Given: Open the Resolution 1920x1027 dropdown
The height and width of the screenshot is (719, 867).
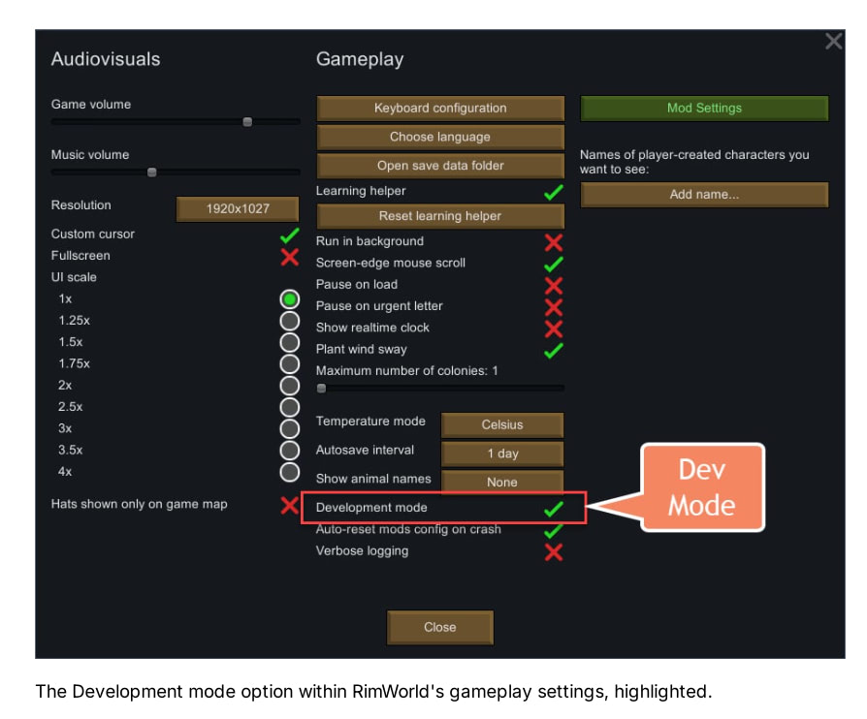Looking at the screenshot, I should (x=238, y=209).
